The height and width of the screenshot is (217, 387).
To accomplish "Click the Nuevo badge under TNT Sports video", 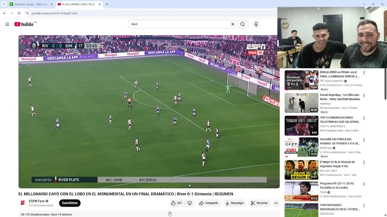I will (x=324, y=89).
